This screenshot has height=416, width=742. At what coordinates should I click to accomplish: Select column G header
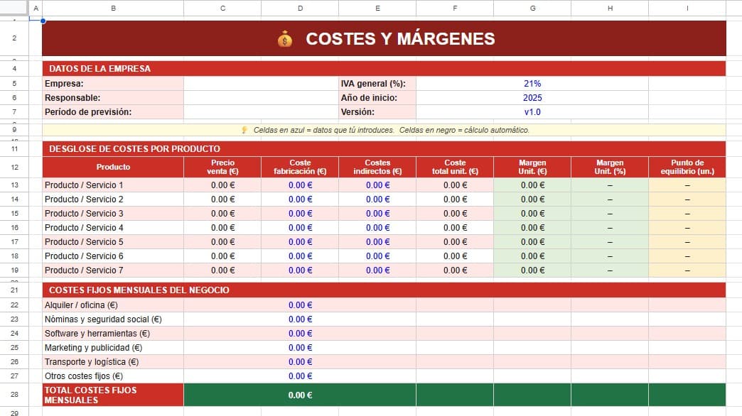(x=532, y=8)
